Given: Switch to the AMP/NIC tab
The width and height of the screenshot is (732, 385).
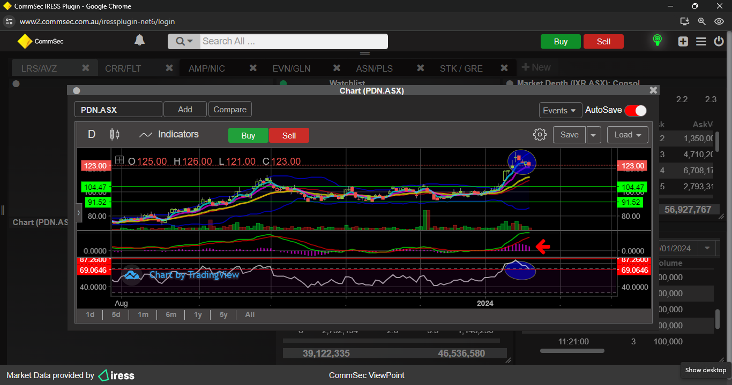Looking at the screenshot, I should pyautogui.click(x=207, y=68).
